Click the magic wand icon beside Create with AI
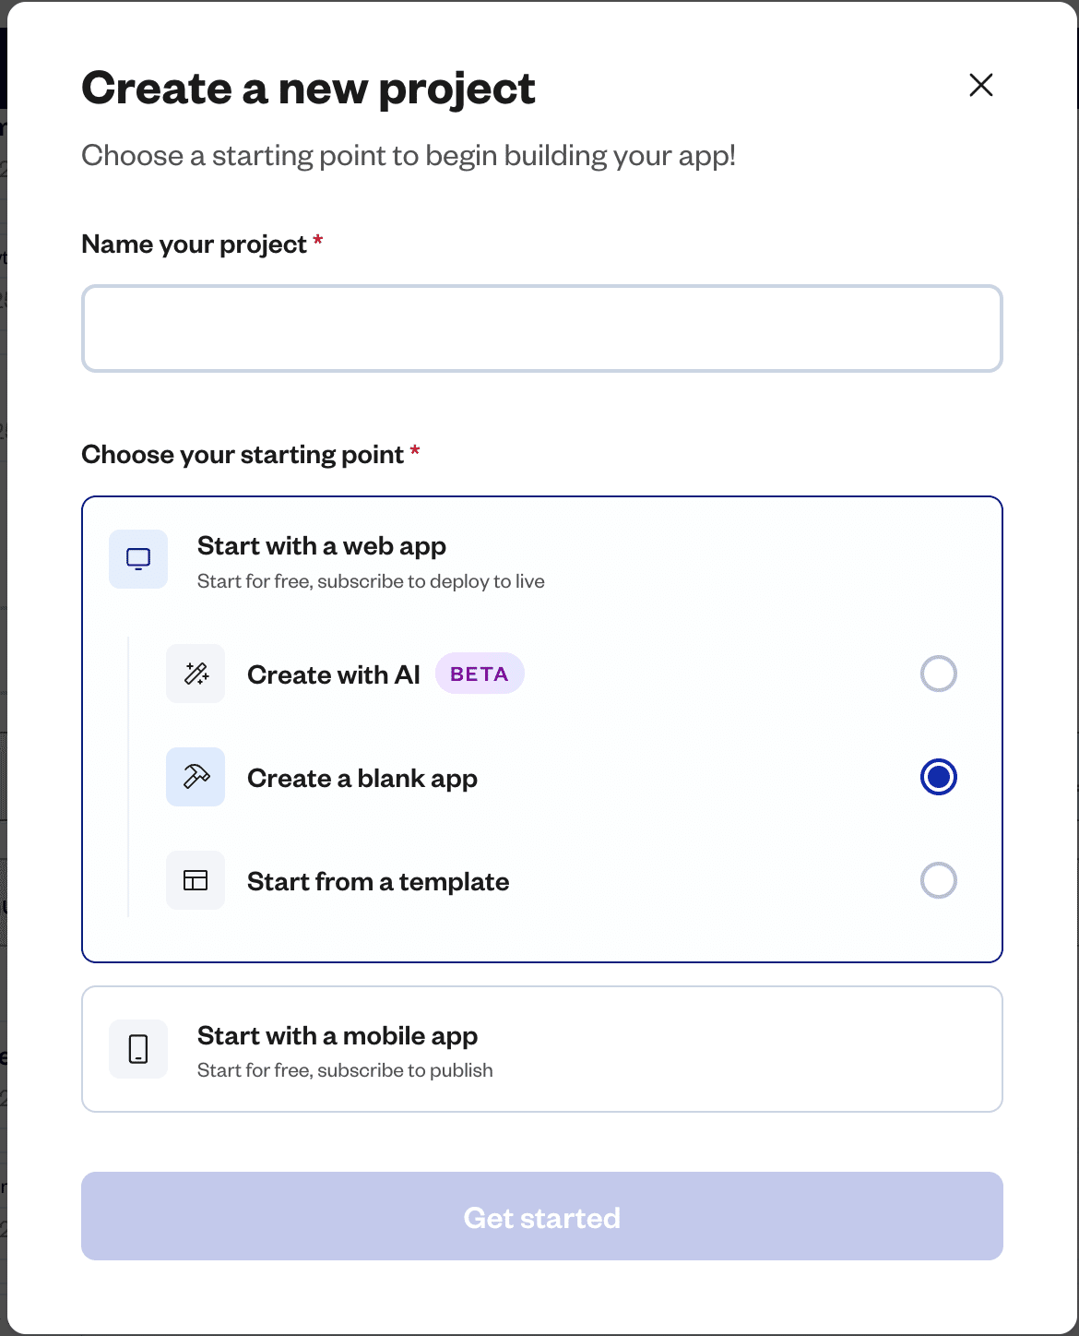The image size is (1079, 1336). click(x=196, y=674)
